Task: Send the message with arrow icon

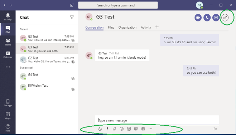Action: coord(215,129)
